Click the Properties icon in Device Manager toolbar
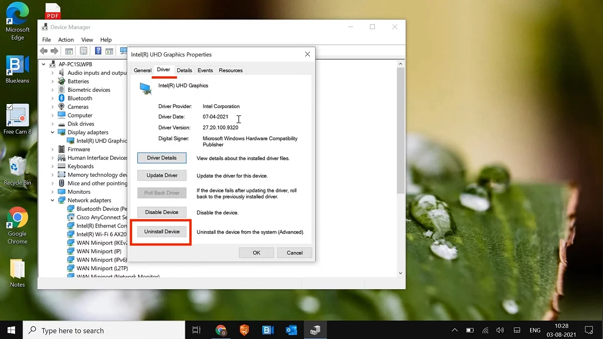Viewport: 603px width, 339px height. point(83,51)
